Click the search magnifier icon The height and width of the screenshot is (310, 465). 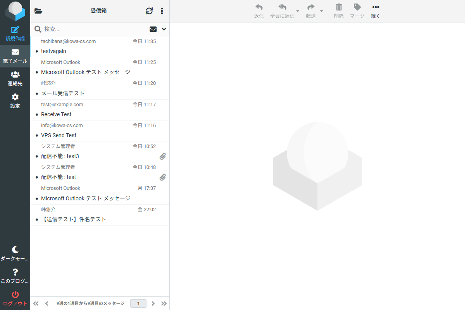[x=38, y=29]
